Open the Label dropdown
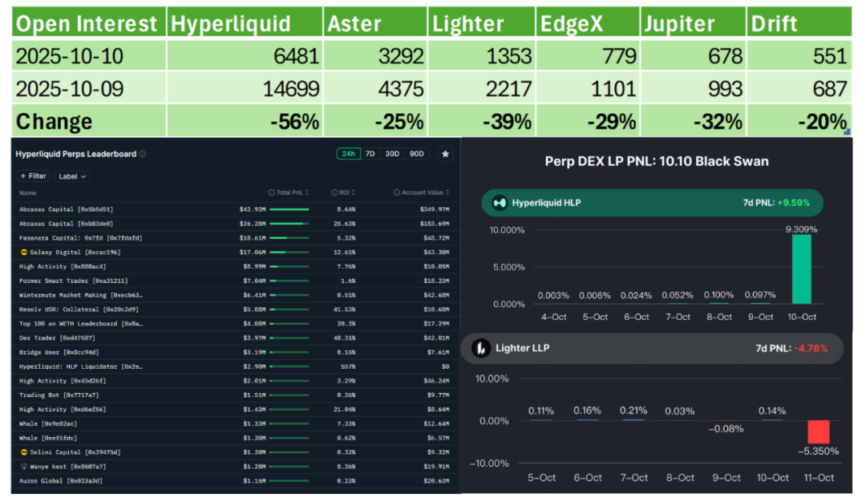Viewport: 866px width, 502px height. point(72,176)
